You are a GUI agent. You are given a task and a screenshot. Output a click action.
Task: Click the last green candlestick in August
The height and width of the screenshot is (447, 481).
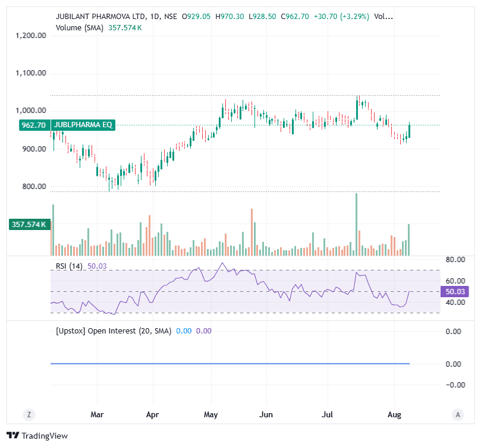point(409,131)
